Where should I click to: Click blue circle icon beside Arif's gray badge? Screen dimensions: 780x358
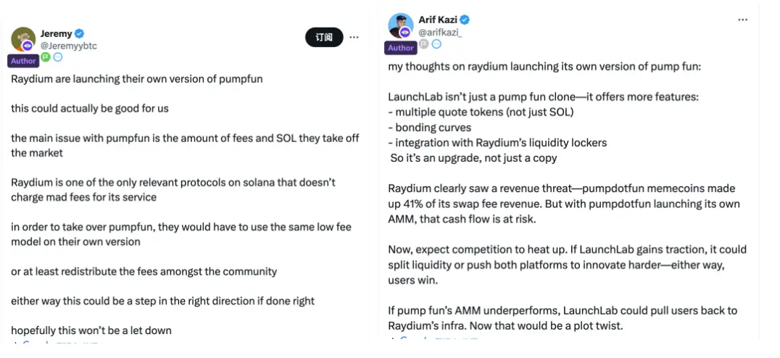(x=436, y=44)
